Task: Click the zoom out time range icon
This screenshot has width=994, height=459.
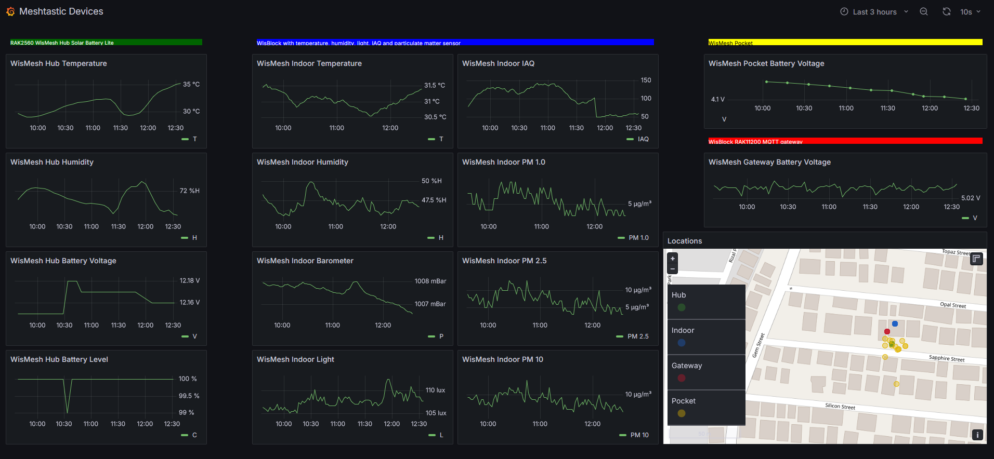Action: tap(924, 12)
